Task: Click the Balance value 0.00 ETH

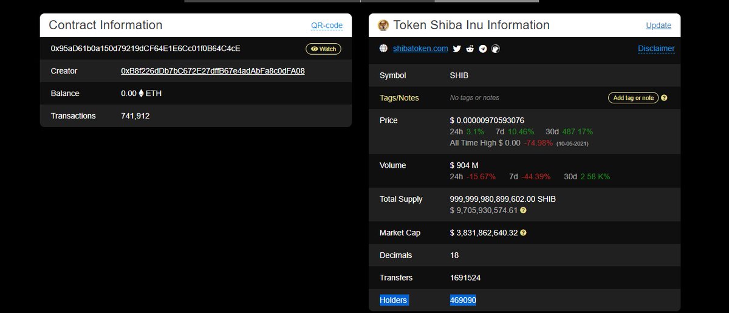Action: tap(141, 94)
